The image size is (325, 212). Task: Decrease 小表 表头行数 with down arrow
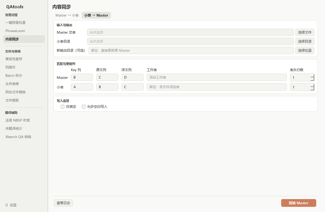312,89
